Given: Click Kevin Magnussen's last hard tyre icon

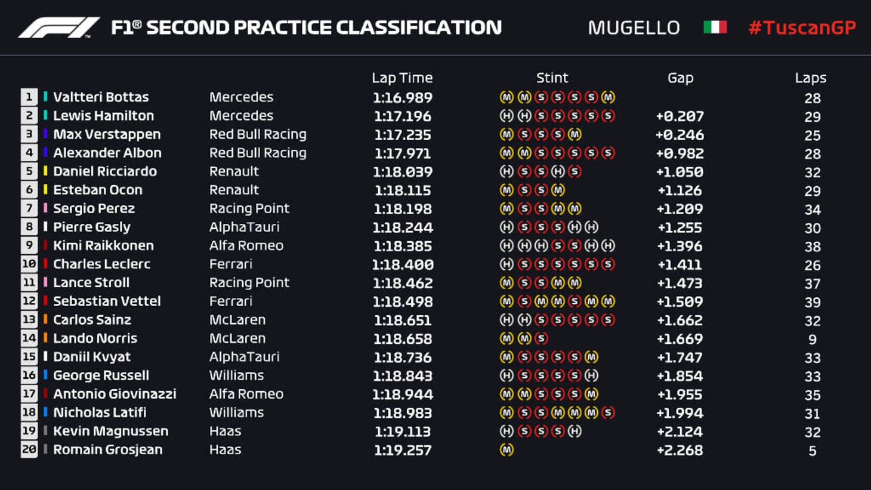Looking at the screenshot, I should (x=575, y=432).
